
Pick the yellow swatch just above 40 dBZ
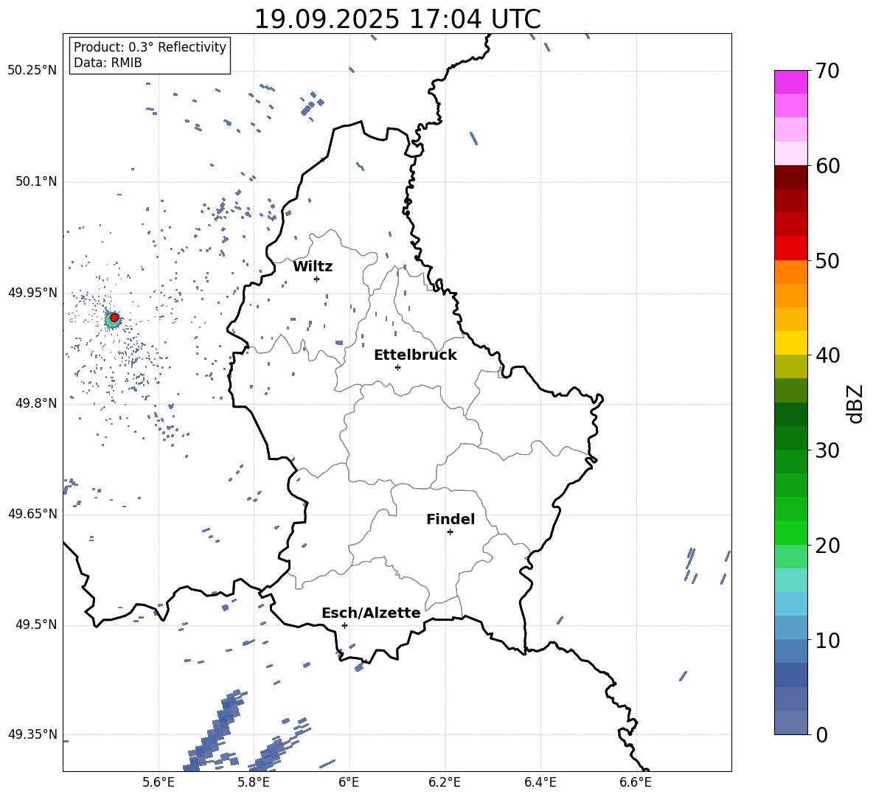[x=791, y=343]
